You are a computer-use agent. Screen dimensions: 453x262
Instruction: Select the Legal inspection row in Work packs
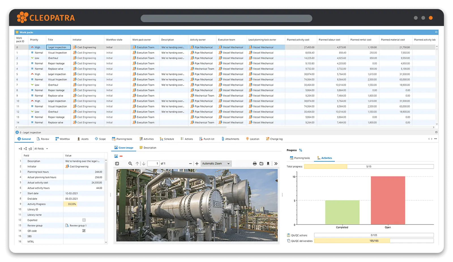58,47
